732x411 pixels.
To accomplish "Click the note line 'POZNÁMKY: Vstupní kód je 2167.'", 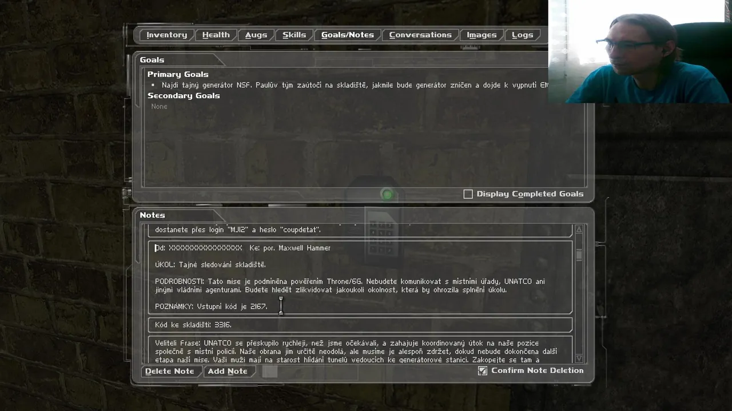I will point(211,307).
